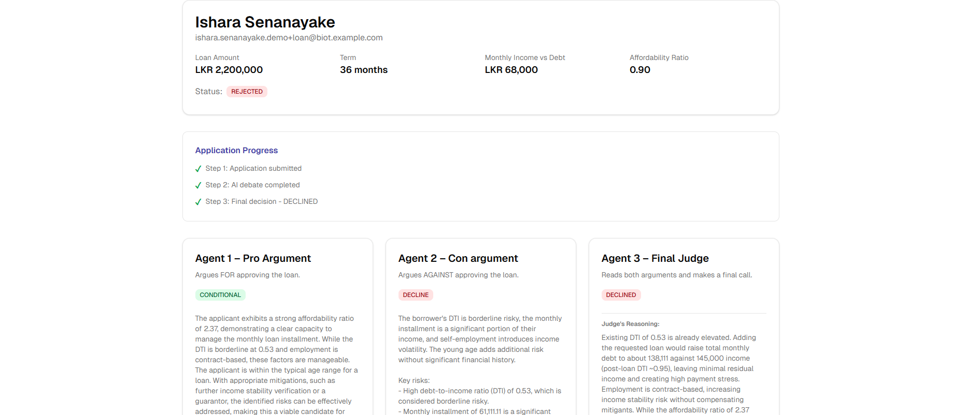Click the 'Monthly installment of 61,111.11' risk line

coord(475,411)
